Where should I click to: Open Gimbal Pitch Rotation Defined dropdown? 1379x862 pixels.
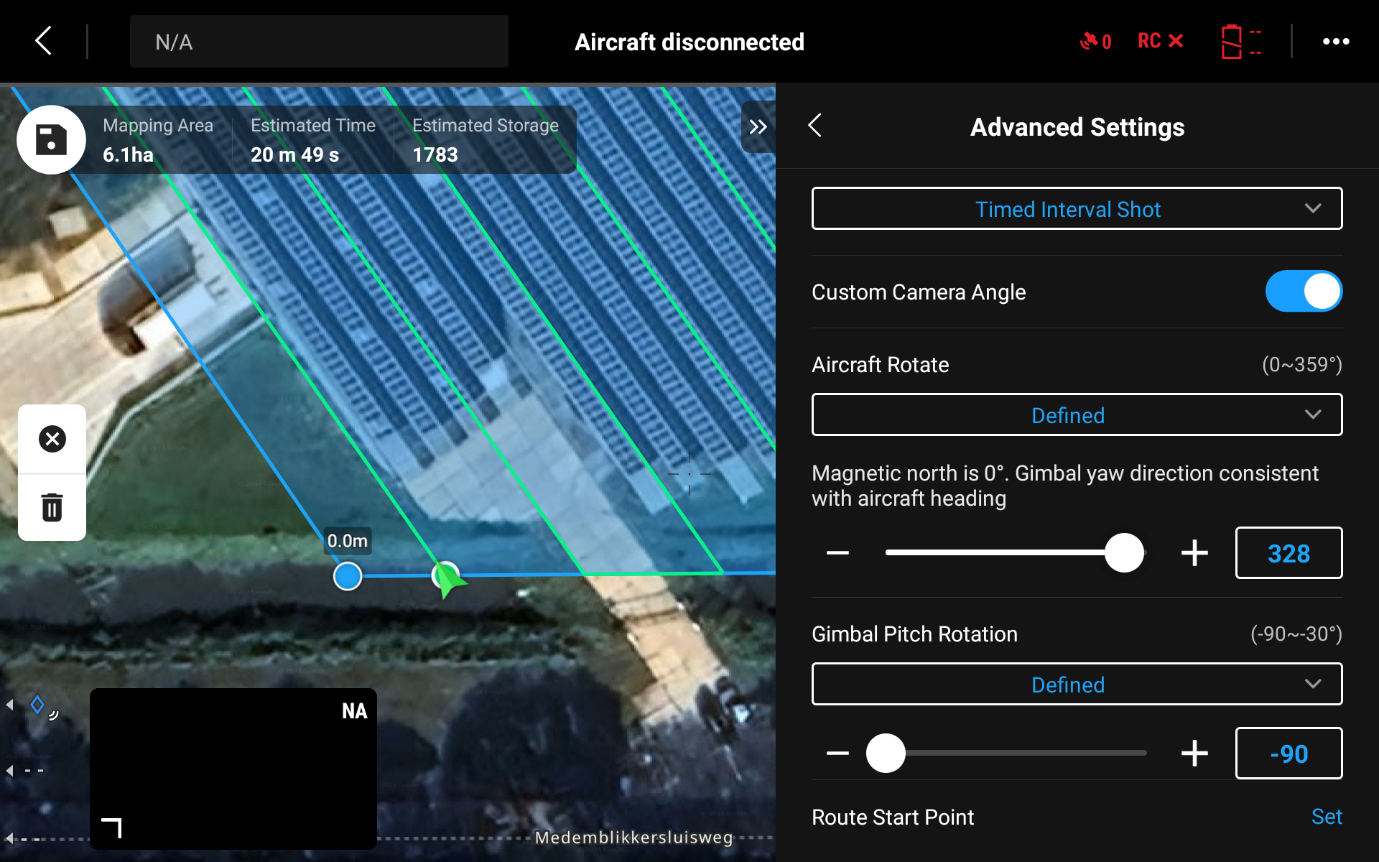tap(1076, 685)
